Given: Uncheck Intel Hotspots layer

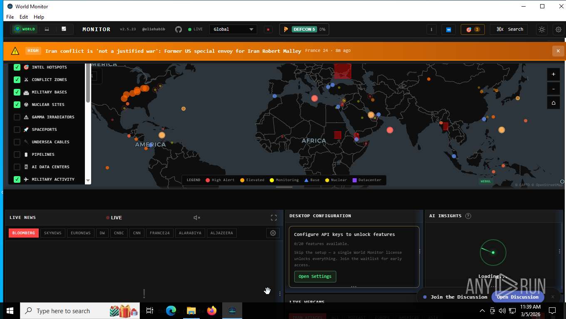Looking at the screenshot, I should [x=17, y=67].
